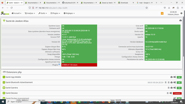Click the debian 10.10 Version OS value
The height and width of the screenshot is (104, 185).
150,35
